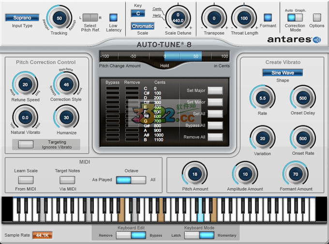Image resolution: width=329 pixels, height=244 pixels.
Task: Click the Variation knob showing 20
Action: pyautogui.click(x=263, y=138)
